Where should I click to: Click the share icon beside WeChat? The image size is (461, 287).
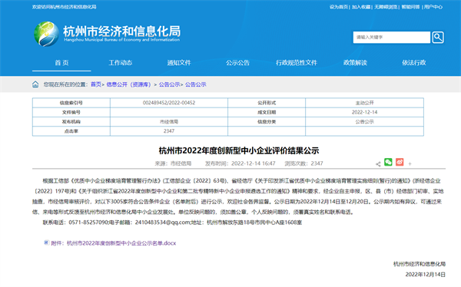[x=378, y=164]
